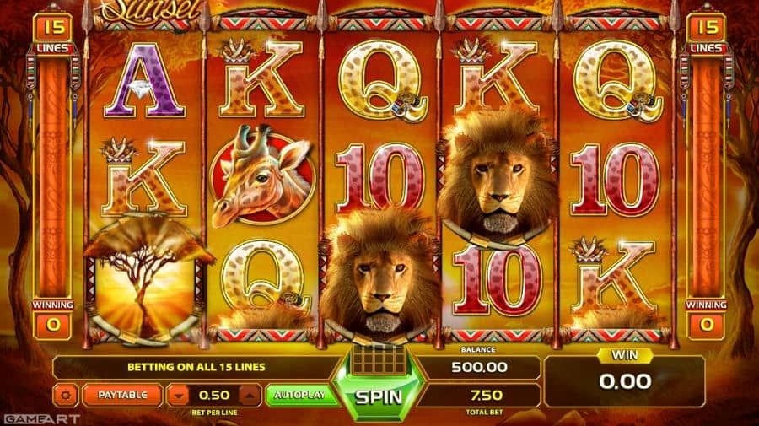Click the left 15 LINES indicator
The image size is (759, 426).
(53, 34)
